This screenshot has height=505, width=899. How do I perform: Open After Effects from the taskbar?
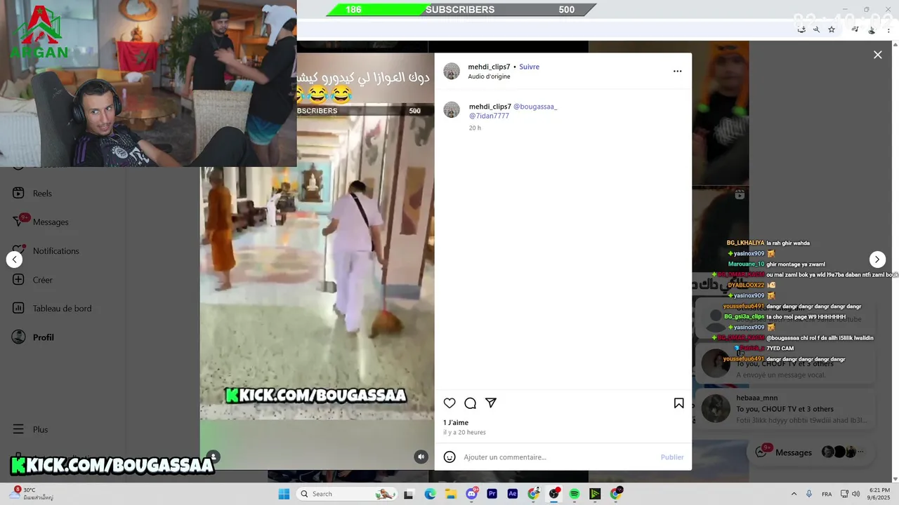coord(513,494)
